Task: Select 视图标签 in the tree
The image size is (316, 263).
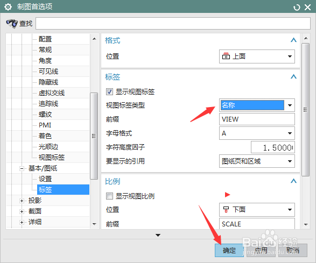Action: [x=52, y=158]
